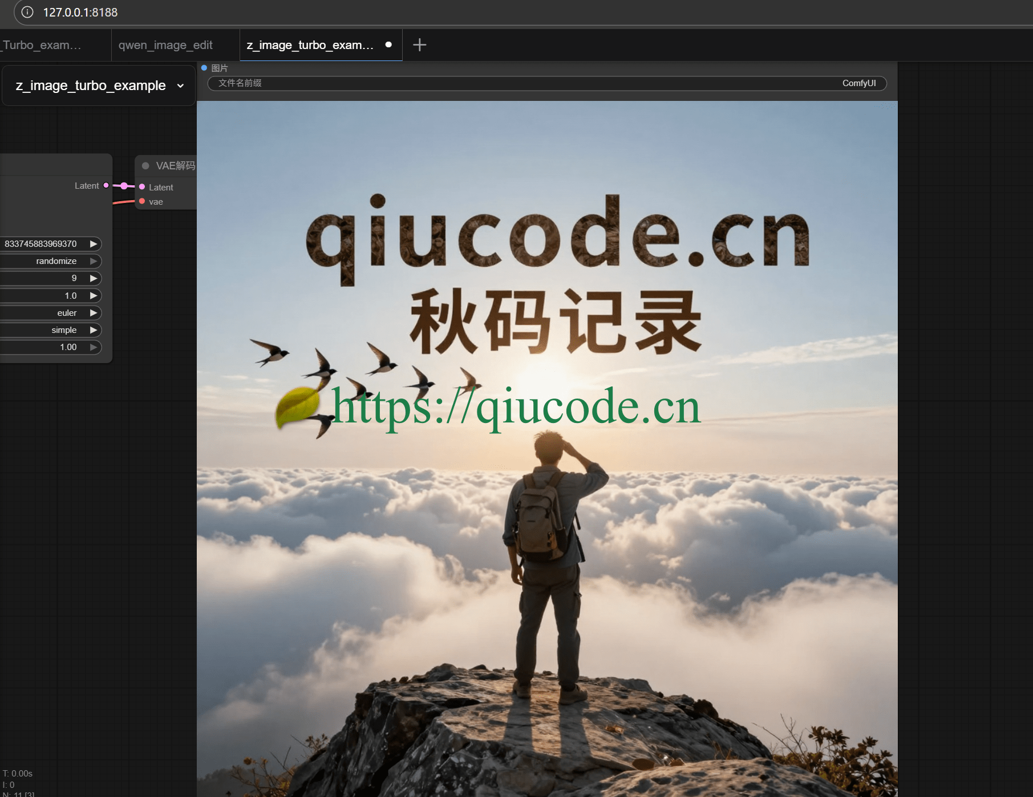Click the Latent input socket on VAE解码 node

coord(142,187)
